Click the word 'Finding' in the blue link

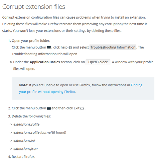click(137, 85)
